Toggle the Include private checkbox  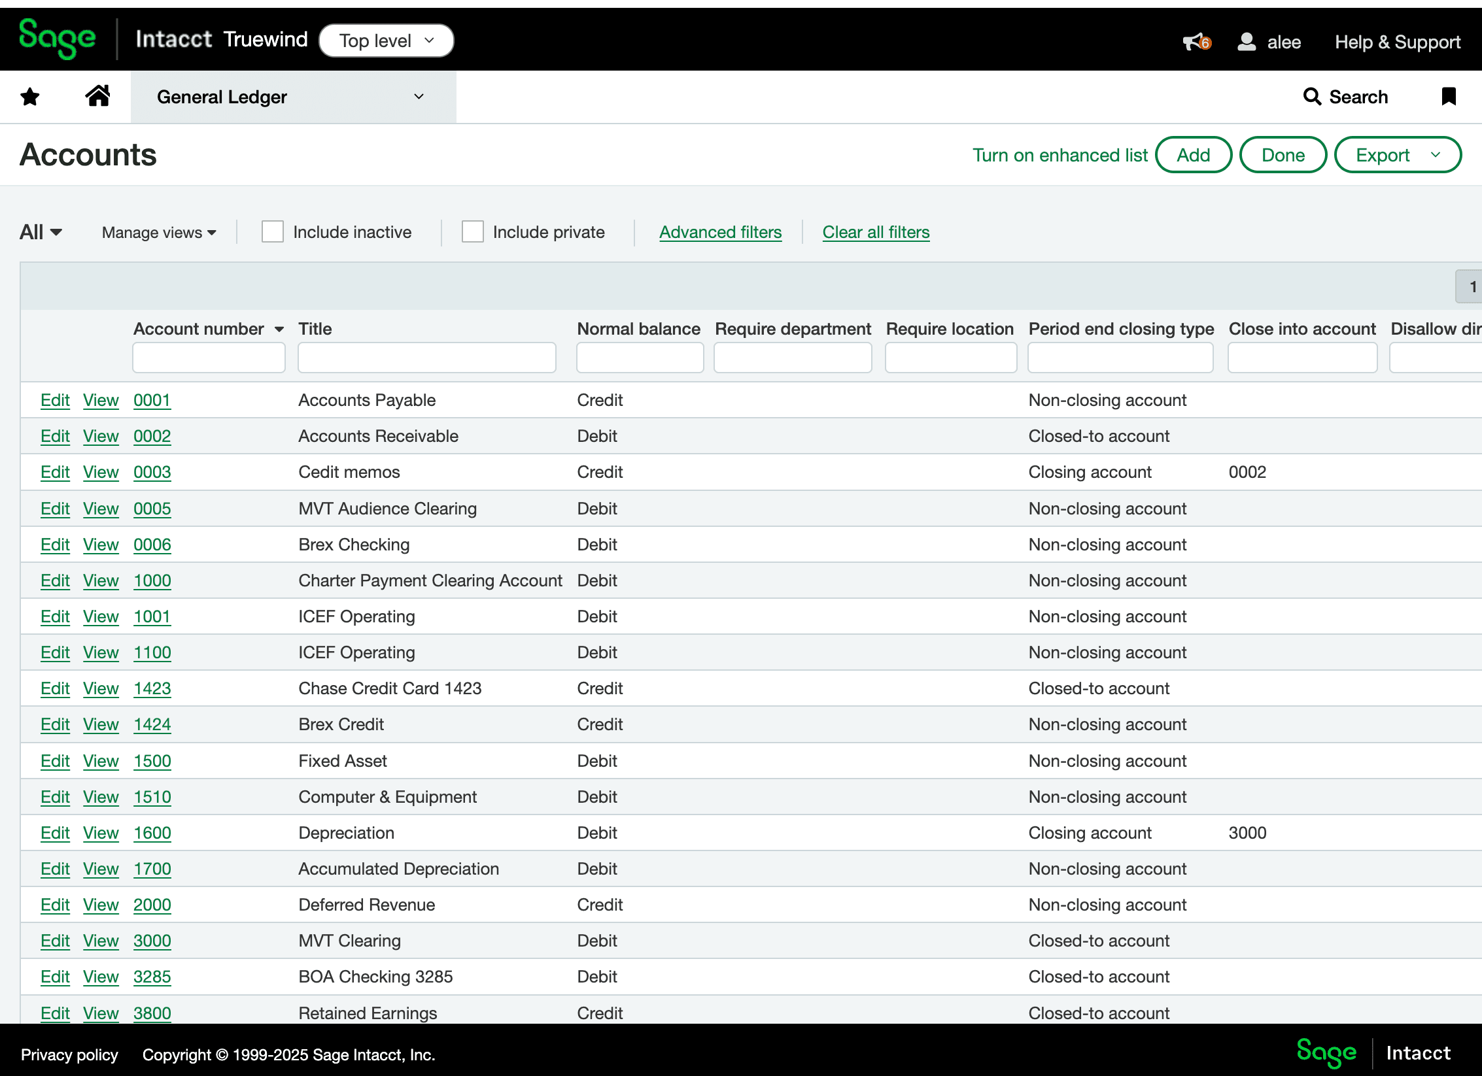pos(472,232)
